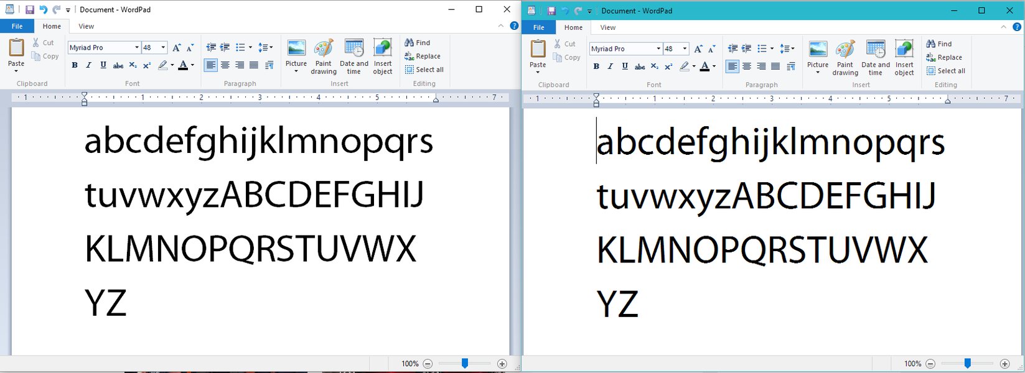Image resolution: width=1025 pixels, height=373 pixels.
Task: Select Justify in right WordPad window
Action: pos(775,67)
